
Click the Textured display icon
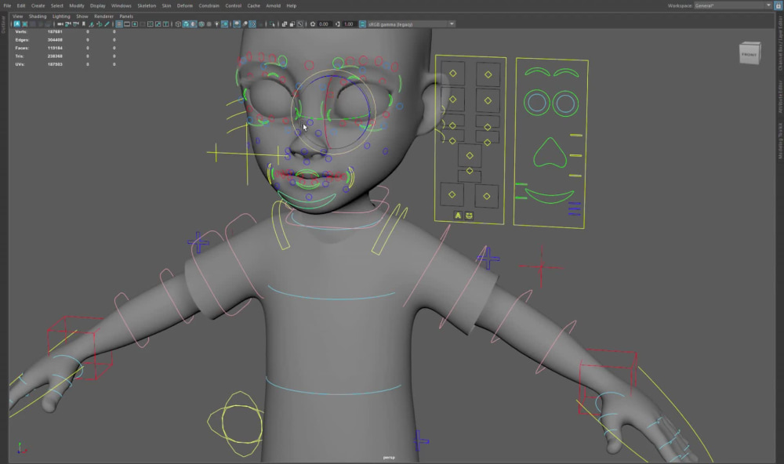pos(209,24)
